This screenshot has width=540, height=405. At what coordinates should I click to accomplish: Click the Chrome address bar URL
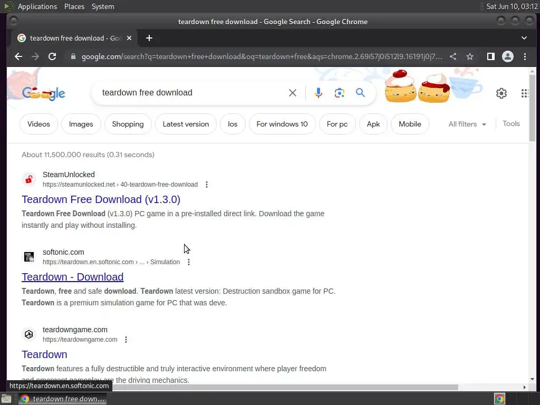coord(262,56)
